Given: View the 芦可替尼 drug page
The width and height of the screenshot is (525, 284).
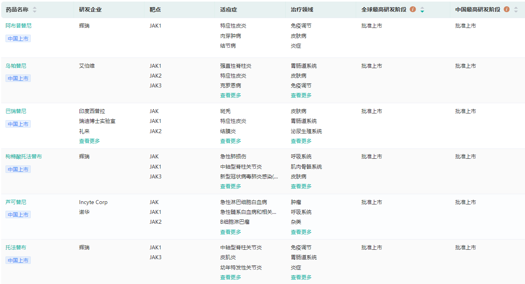Looking at the screenshot, I should point(16,202).
